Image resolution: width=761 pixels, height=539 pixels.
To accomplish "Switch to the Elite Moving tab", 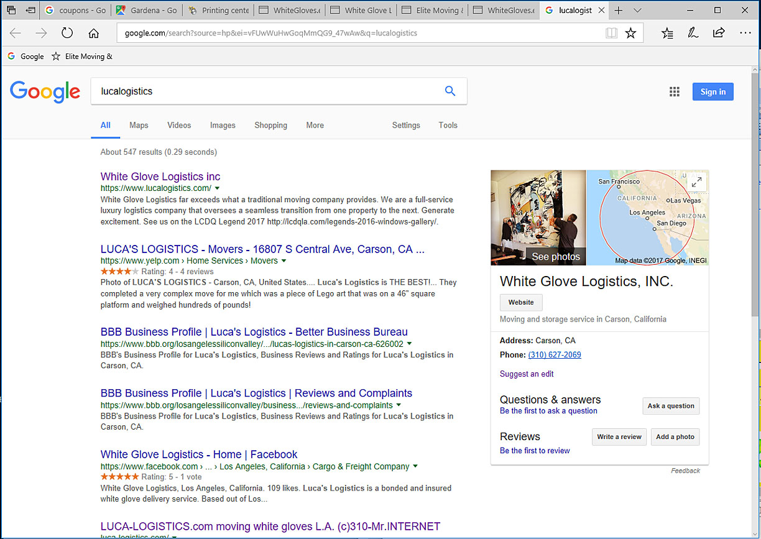I will [x=433, y=11].
